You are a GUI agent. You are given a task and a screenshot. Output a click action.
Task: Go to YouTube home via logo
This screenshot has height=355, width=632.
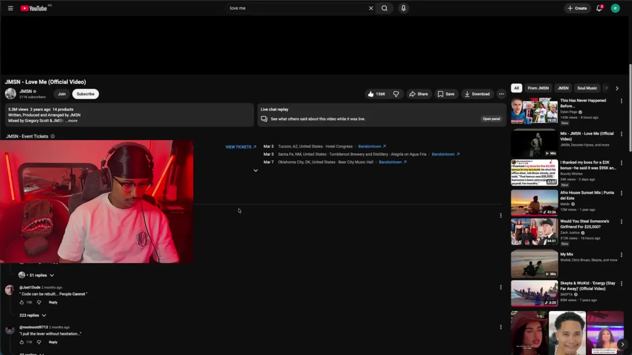coord(34,8)
